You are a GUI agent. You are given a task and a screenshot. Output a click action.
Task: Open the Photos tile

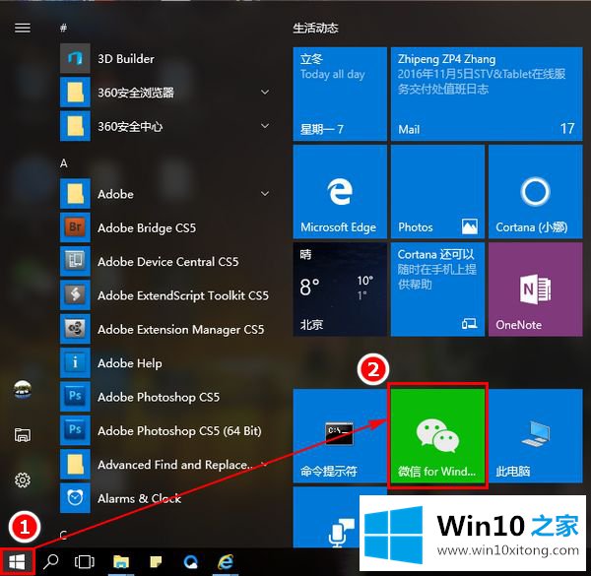pyautogui.click(x=437, y=192)
